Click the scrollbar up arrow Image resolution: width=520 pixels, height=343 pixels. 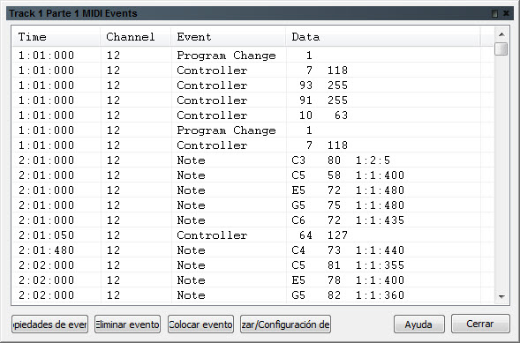pyautogui.click(x=501, y=34)
